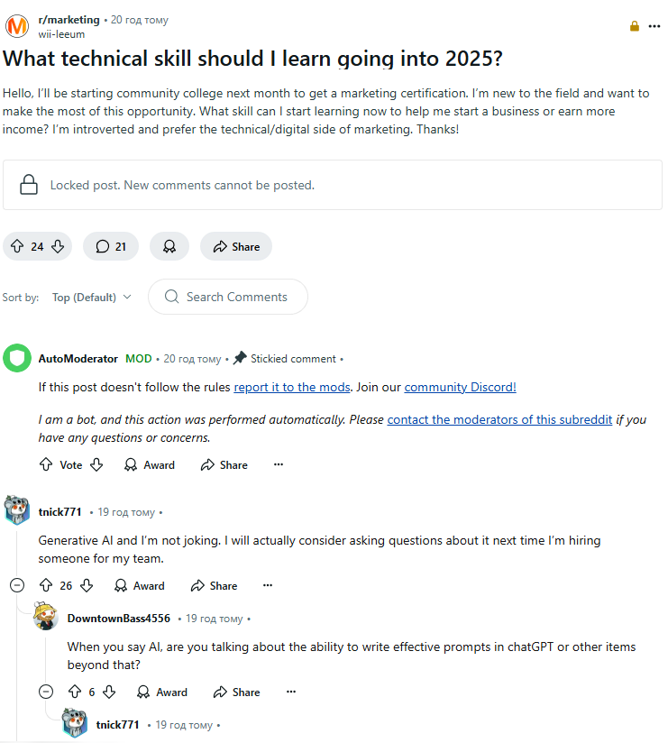Open the Sort by Top (Default) dropdown
The height and width of the screenshot is (743, 668).
pyautogui.click(x=91, y=297)
